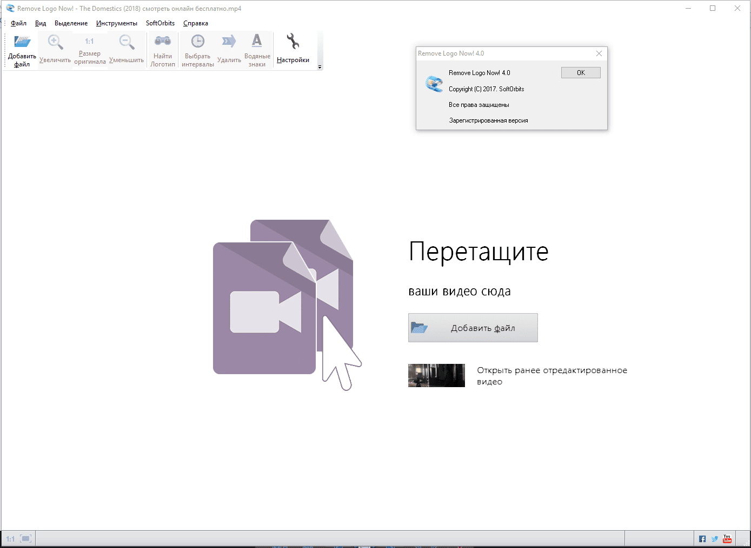The width and height of the screenshot is (751, 548).
Task: Click the YouTube icon in status bar
Action: click(x=727, y=539)
